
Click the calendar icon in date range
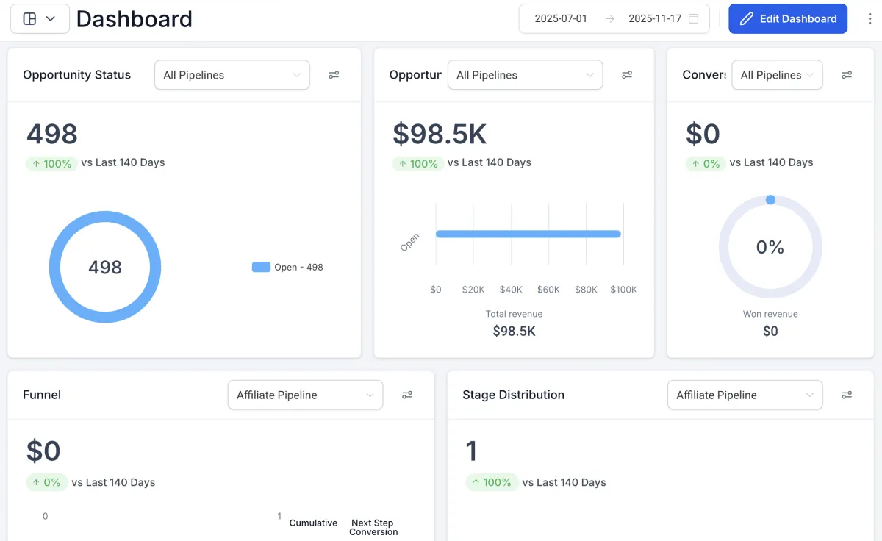pyautogui.click(x=693, y=19)
